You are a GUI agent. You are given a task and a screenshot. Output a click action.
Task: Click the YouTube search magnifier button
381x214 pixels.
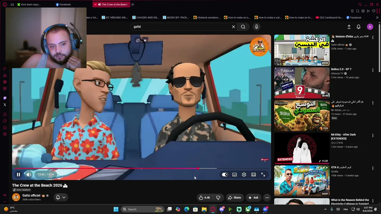[243, 27]
